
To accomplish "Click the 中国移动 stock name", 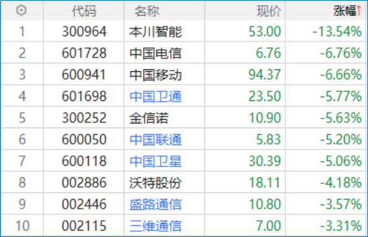I will 156,75.
